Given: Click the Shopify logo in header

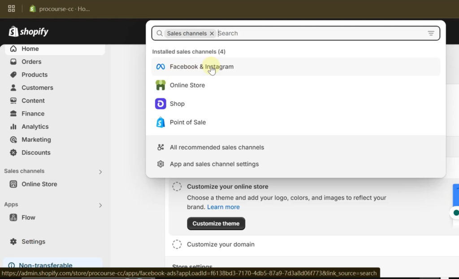Looking at the screenshot, I should 29,32.
